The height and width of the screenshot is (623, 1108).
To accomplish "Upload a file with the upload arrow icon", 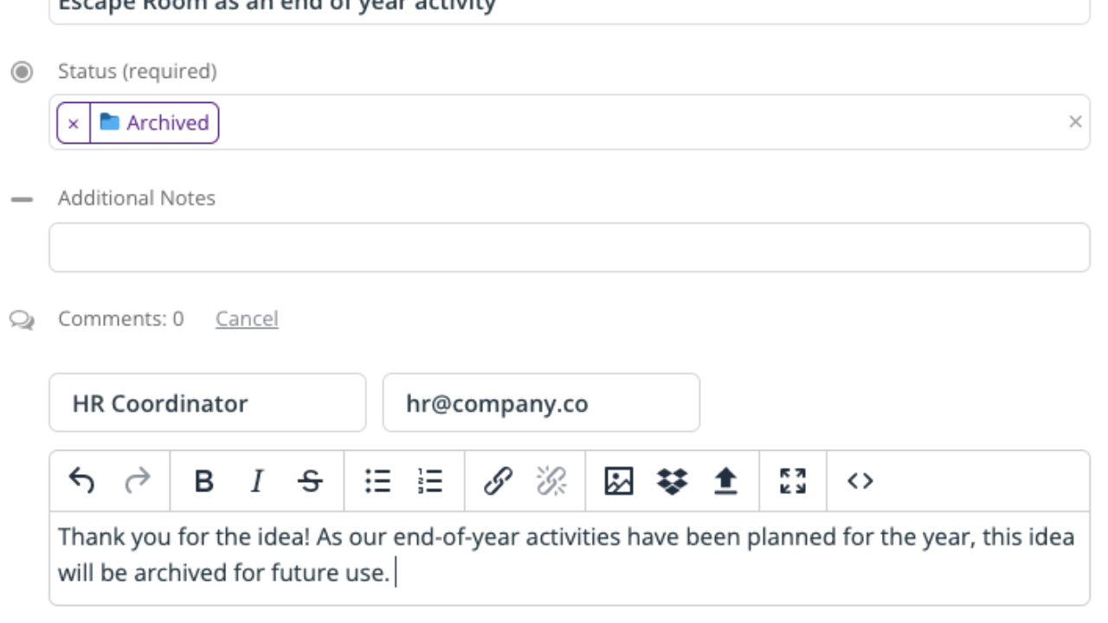I will 725,480.
